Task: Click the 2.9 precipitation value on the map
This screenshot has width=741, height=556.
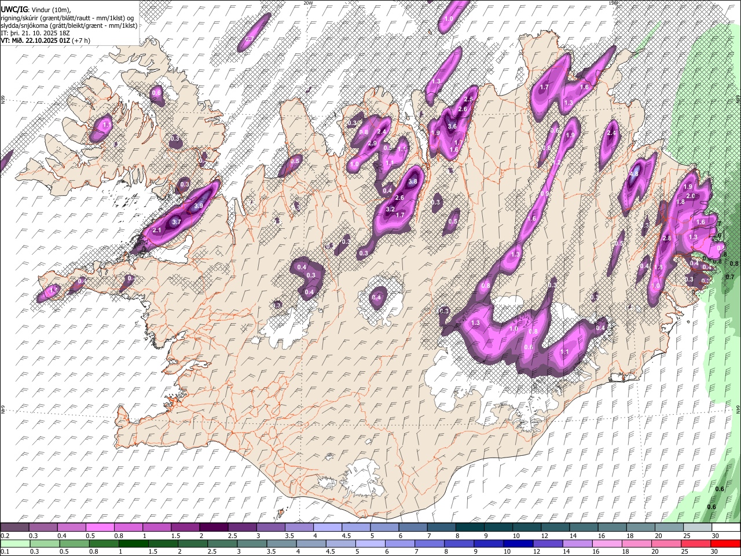Action: 372,143
